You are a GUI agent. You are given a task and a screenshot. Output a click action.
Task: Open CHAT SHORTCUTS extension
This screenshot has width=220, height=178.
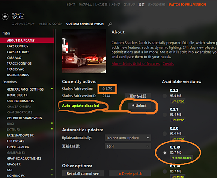[x=20, y=112]
